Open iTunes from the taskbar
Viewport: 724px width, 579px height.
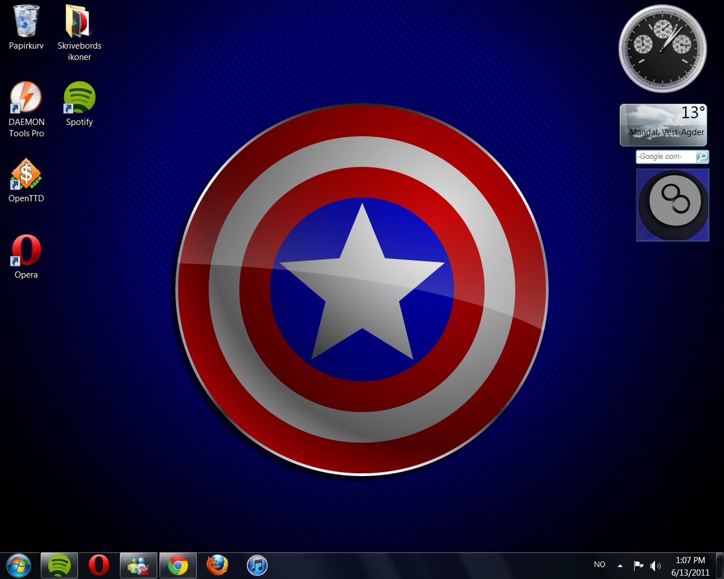(x=257, y=565)
